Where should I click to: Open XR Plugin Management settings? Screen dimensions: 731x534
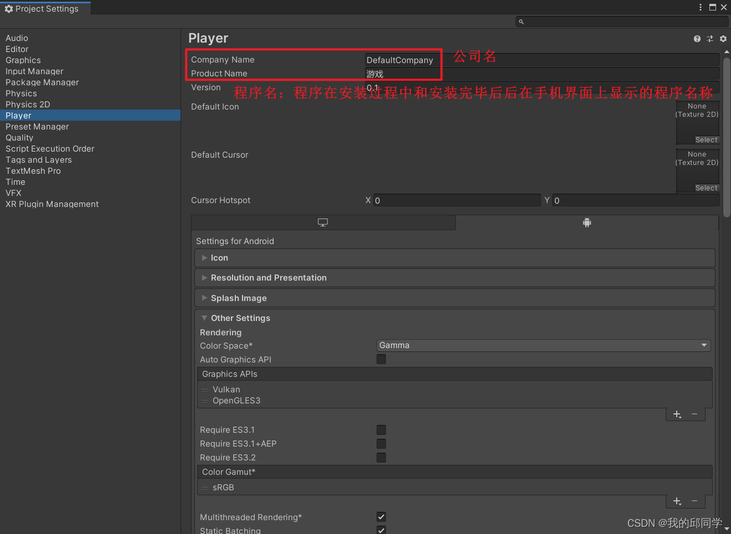coord(52,204)
